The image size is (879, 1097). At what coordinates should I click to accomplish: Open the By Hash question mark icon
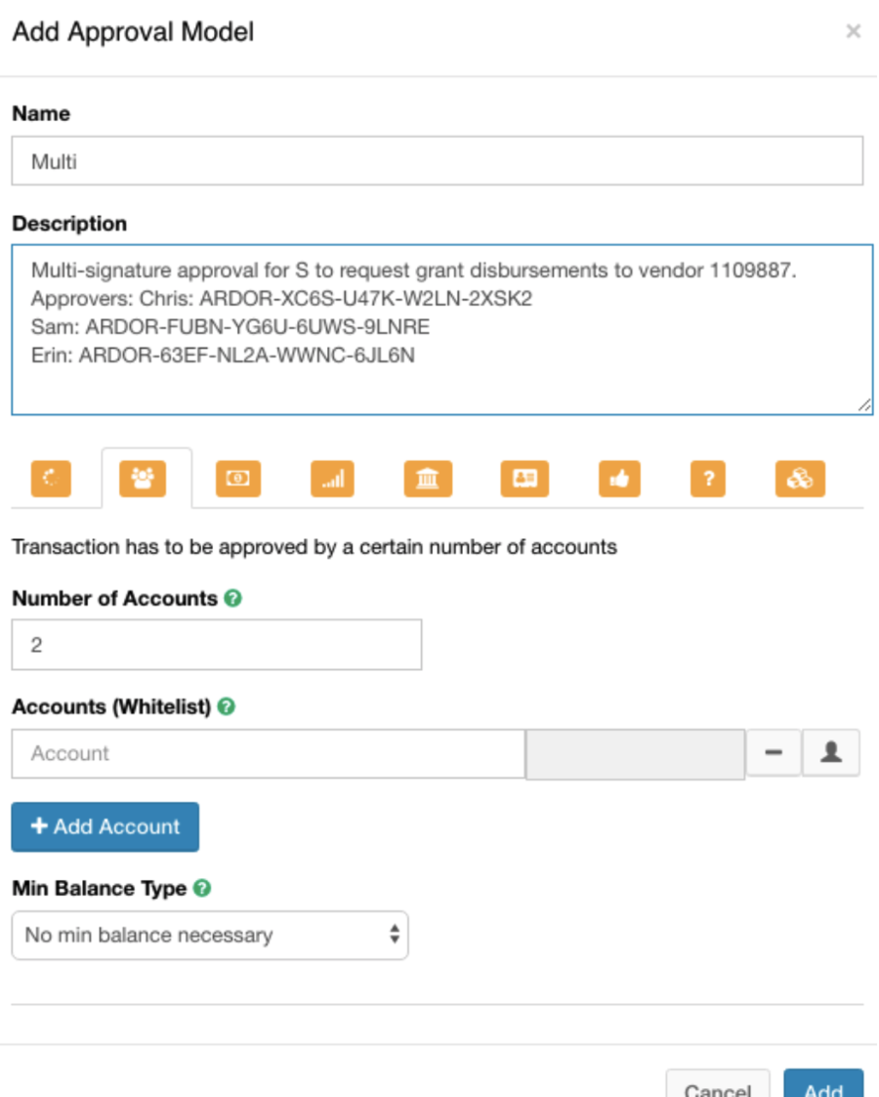click(707, 479)
